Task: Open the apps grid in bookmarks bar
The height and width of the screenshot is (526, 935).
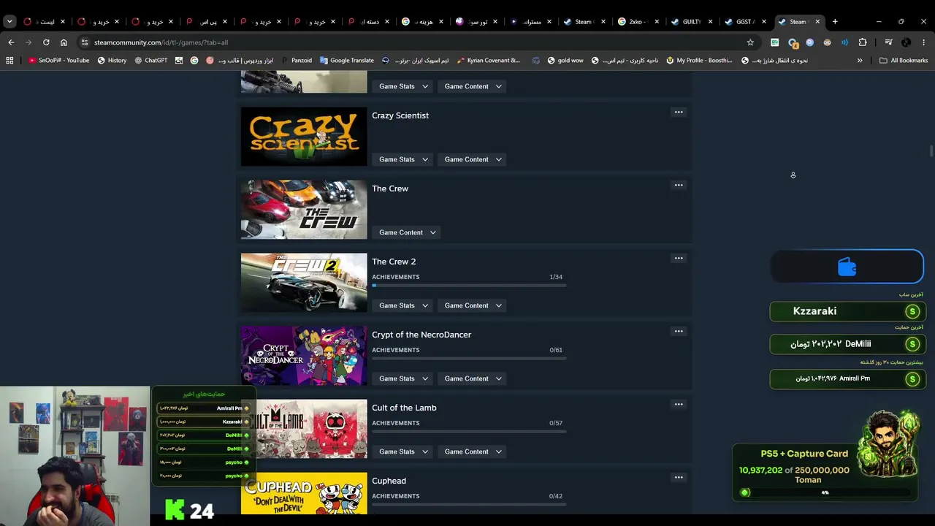Action: click(x=9, y=61)
